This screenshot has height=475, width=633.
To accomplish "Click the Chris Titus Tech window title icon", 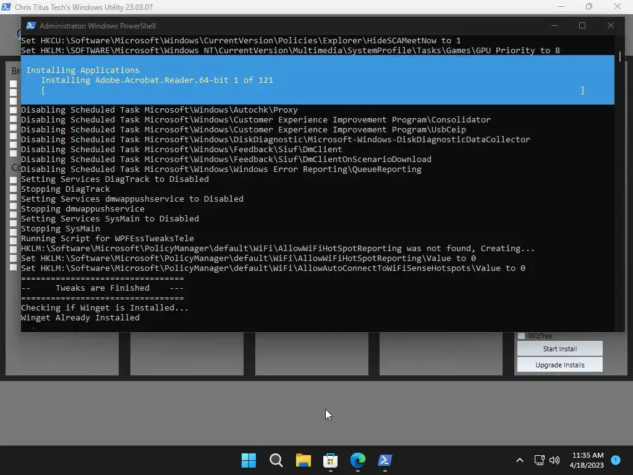I will click(x=6, y=7).
